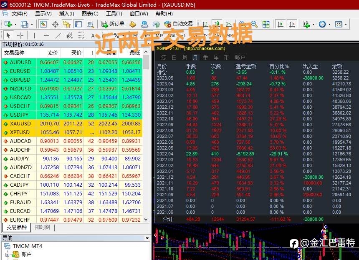Image resolution: width=359 pixels, height=260 pixels.
Task: Open the 帮助(H) menu
Action: coord(164,14)
